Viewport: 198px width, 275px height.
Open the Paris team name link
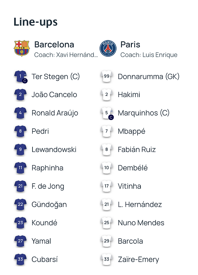click(130, 45)
